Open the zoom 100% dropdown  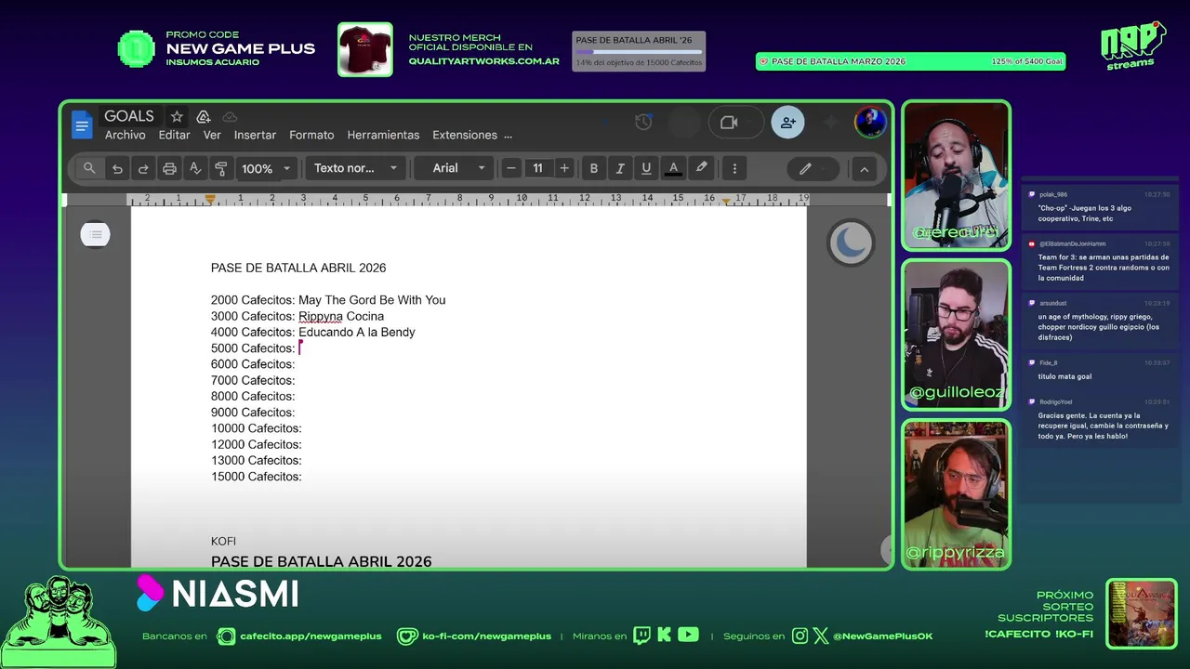[x=266, y=168]
